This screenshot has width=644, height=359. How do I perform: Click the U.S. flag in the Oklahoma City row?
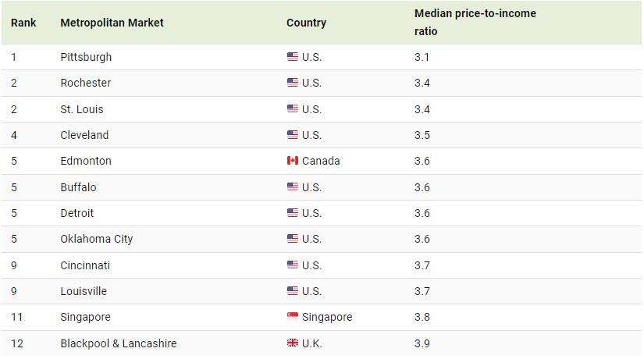pos(293,239)
